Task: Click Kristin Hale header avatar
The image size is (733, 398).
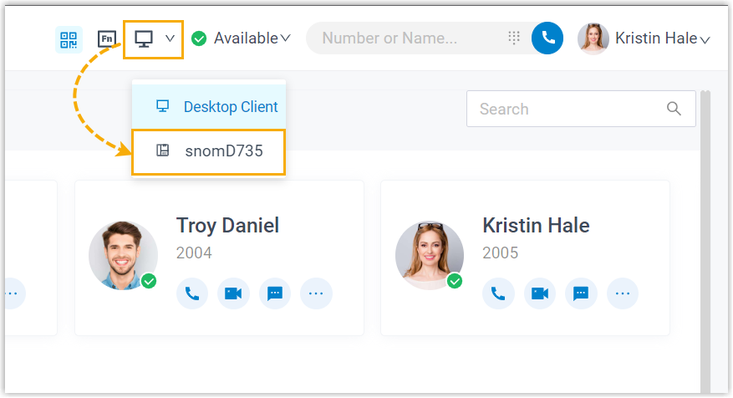Action: click(x=593, y=38)
